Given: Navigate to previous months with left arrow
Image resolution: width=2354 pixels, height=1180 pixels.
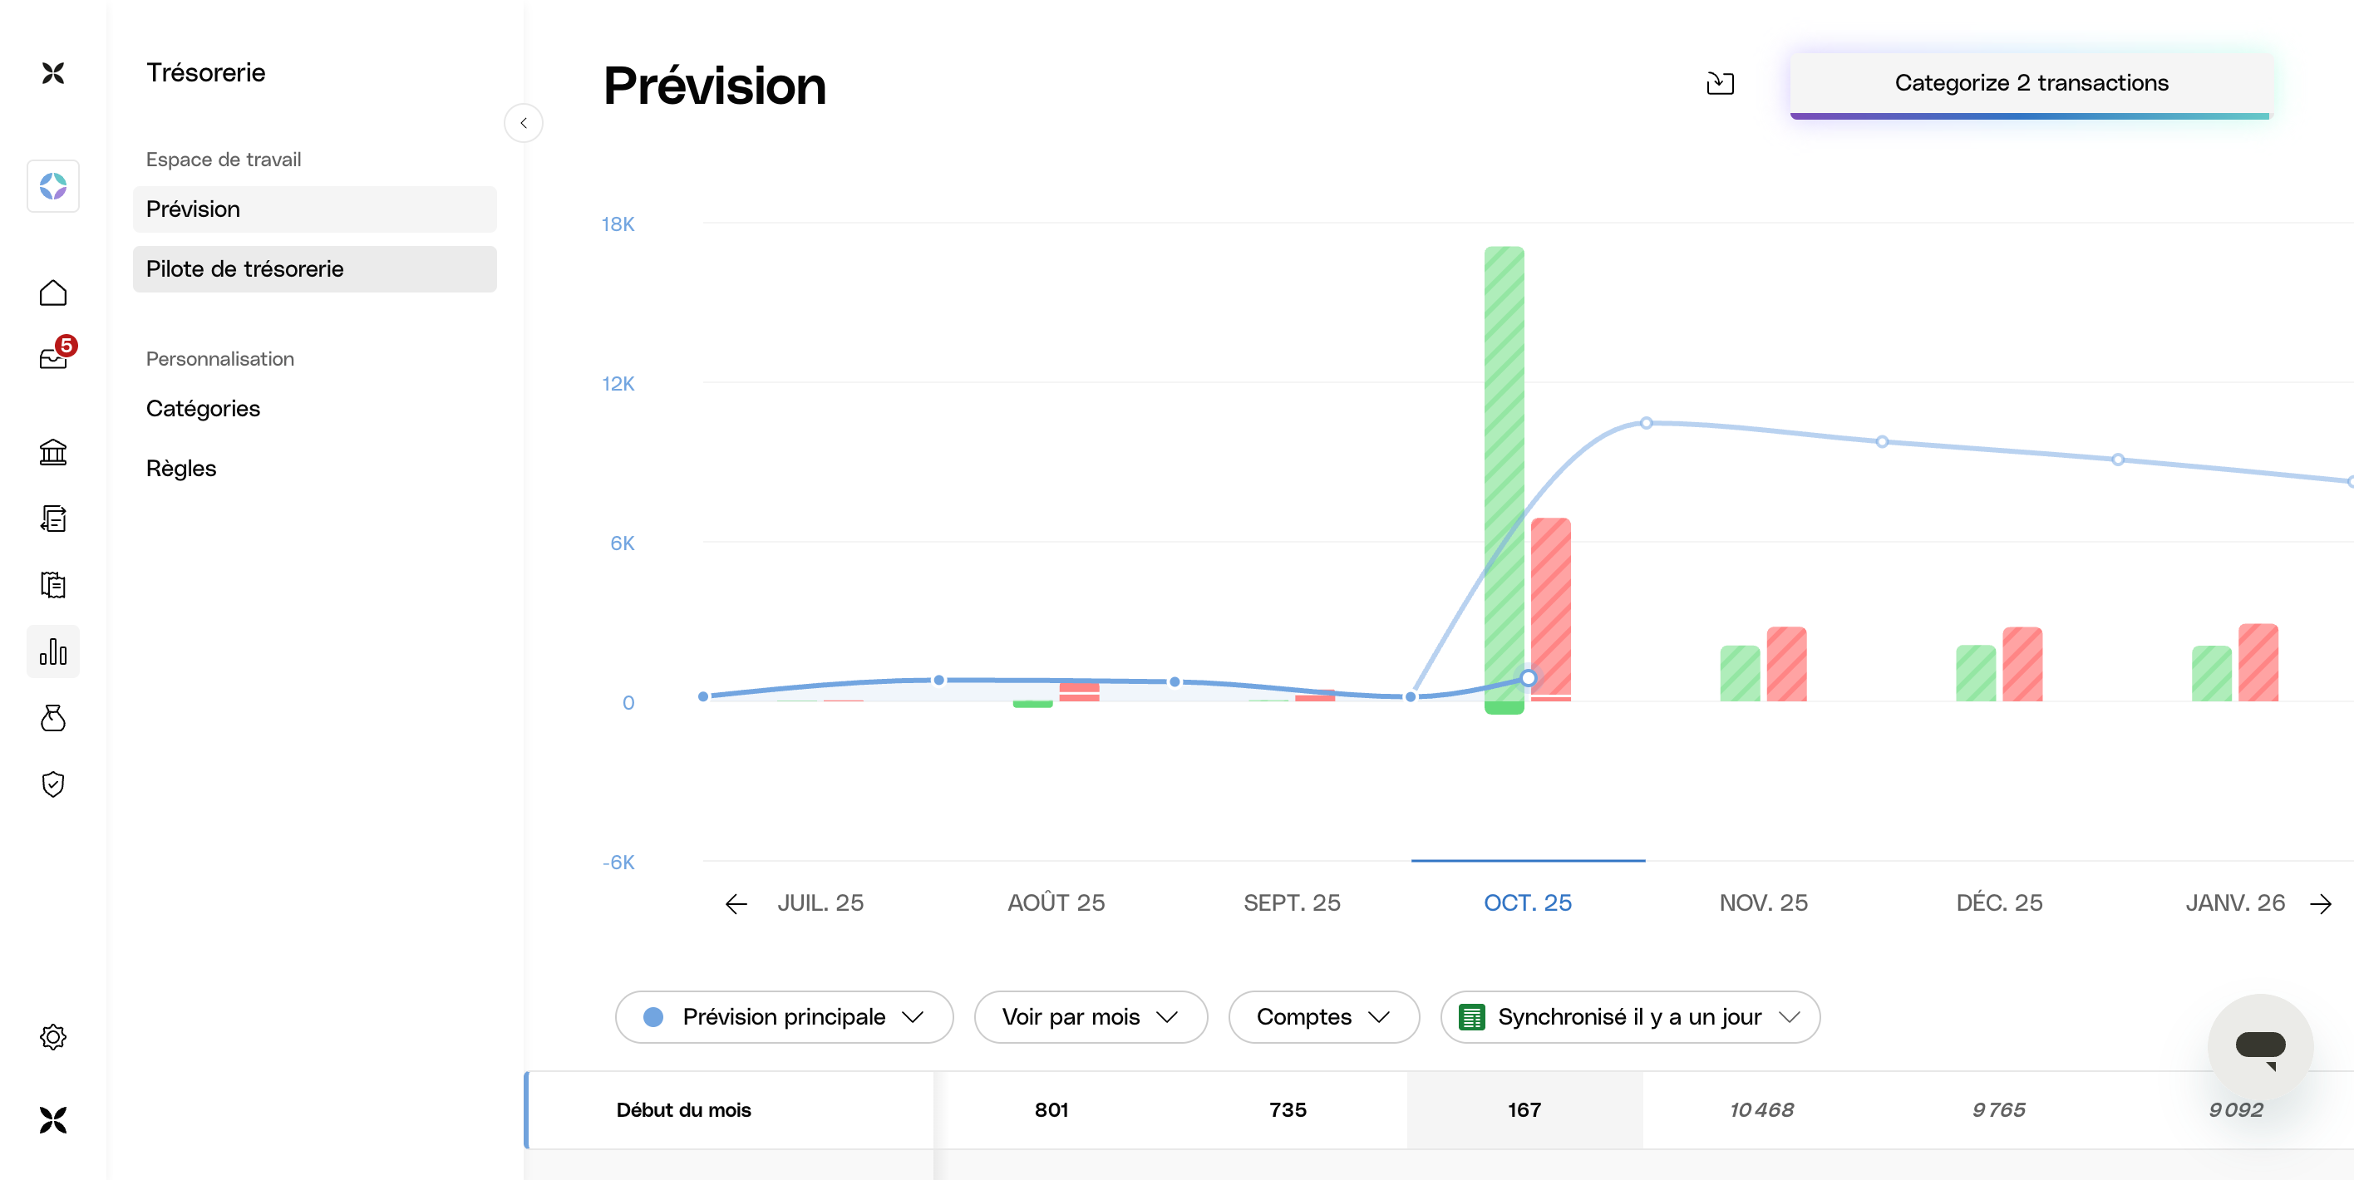Looking at the screenshot, I should pos(736,903).
